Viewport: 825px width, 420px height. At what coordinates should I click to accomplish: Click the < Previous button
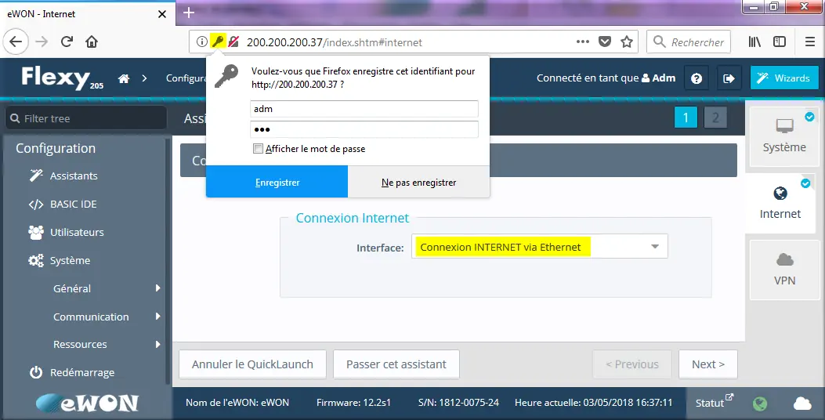tap(632, 364)
